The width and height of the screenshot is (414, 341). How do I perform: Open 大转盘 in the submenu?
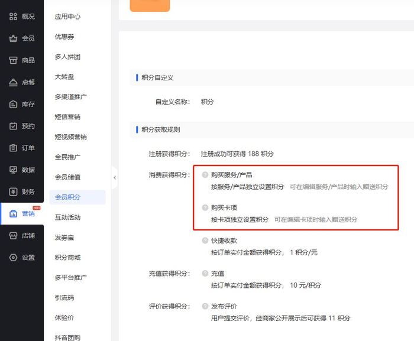click(x=64, y=77)
